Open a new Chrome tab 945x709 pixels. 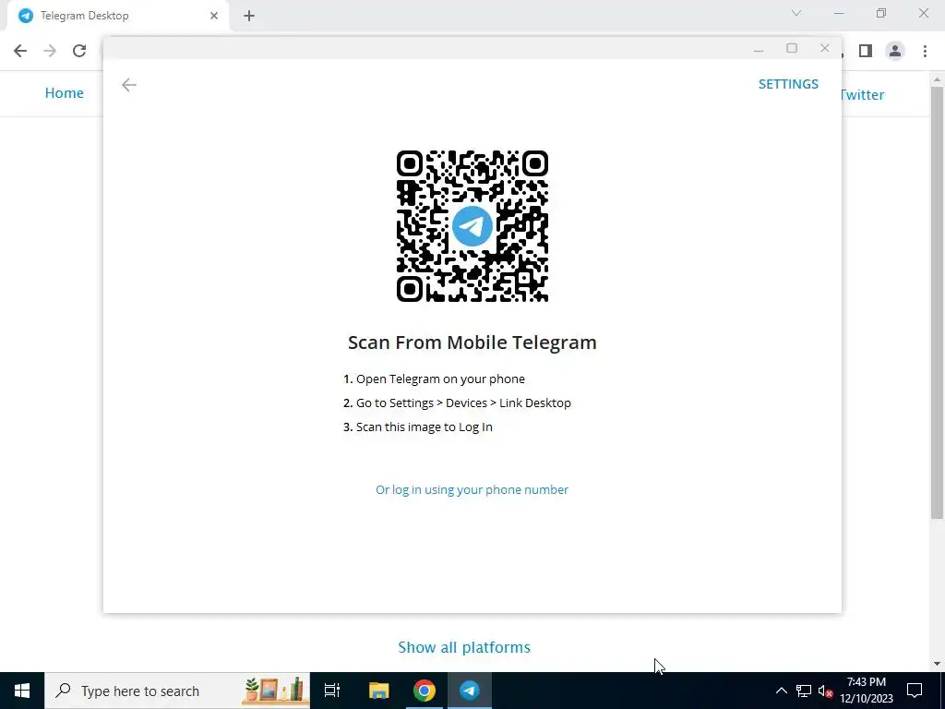tap(249, 16)
